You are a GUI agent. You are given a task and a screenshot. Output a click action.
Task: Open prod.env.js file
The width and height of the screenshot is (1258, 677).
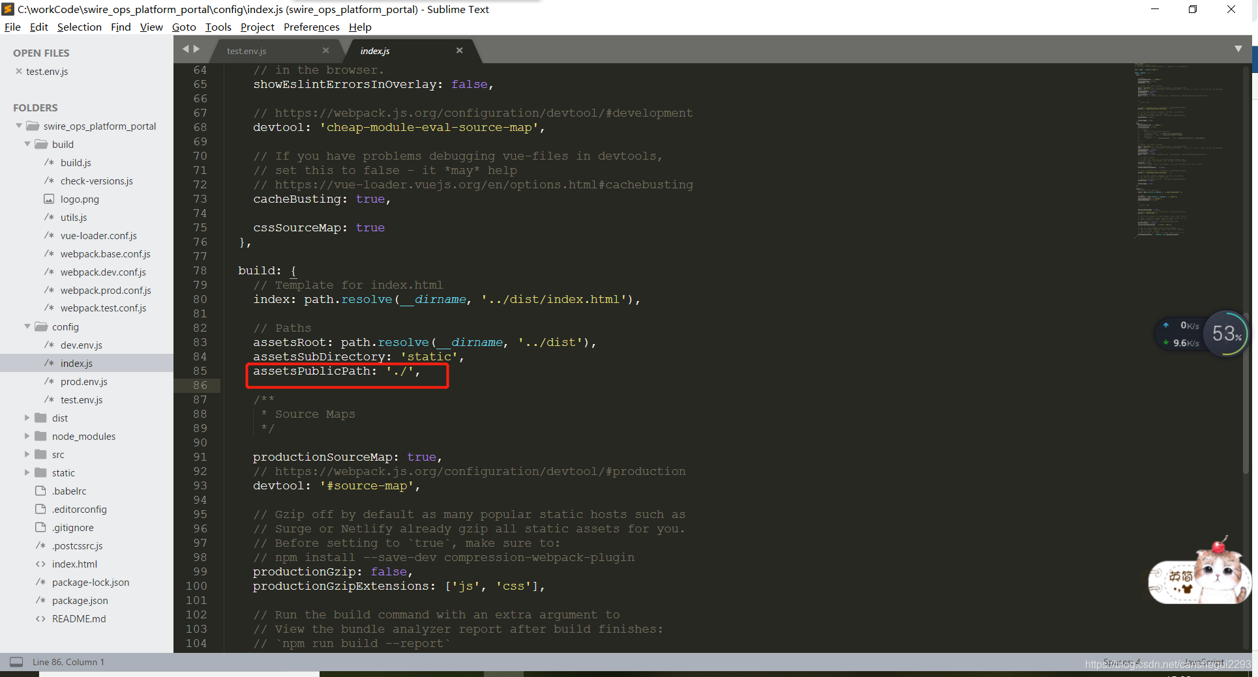click(x=84, y=381)
